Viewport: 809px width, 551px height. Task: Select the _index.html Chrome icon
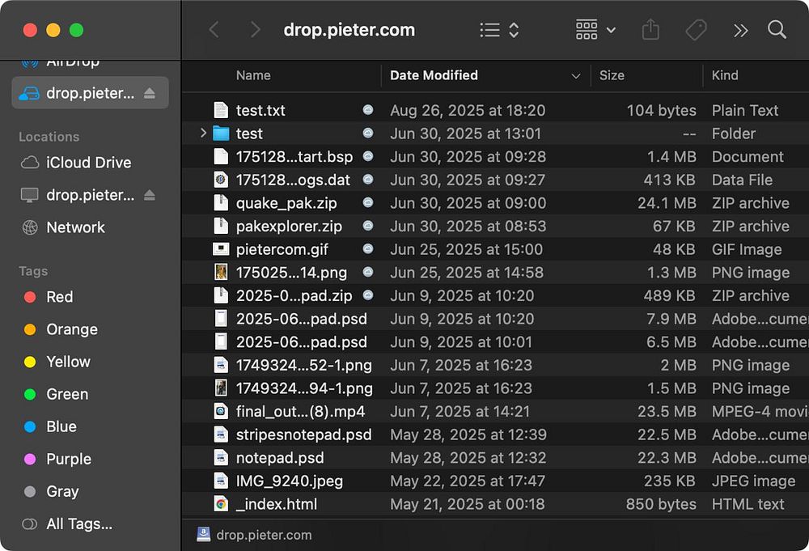tap(221, 504)
